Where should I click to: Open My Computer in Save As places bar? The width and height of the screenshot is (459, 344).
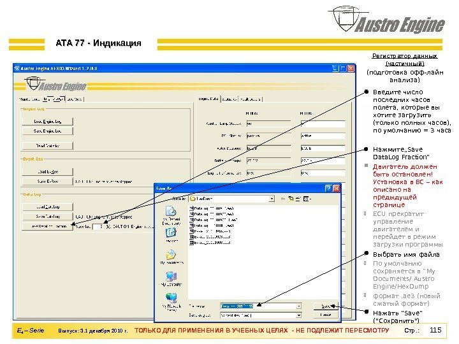pyautogui.click(x=171, y=278)
